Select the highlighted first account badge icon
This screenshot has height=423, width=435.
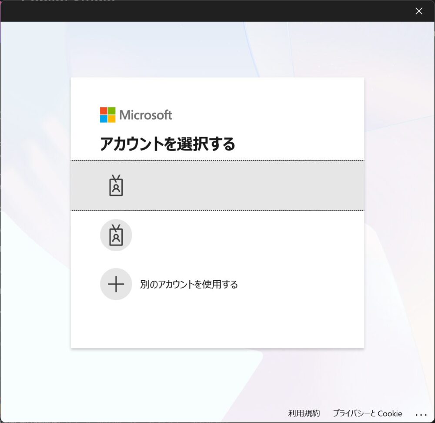pyautogui.click(x=116, y=186)
